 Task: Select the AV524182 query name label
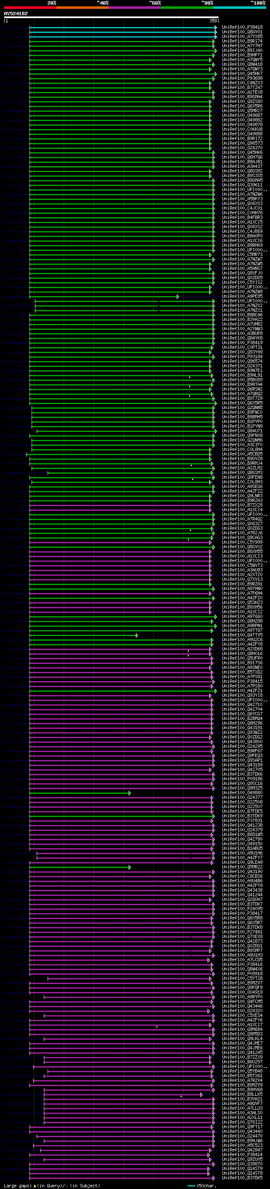point(16,14)
